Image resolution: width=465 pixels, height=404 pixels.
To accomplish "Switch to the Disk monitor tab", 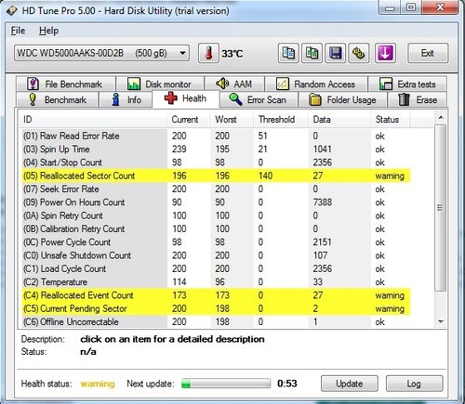I will point(160,84).
